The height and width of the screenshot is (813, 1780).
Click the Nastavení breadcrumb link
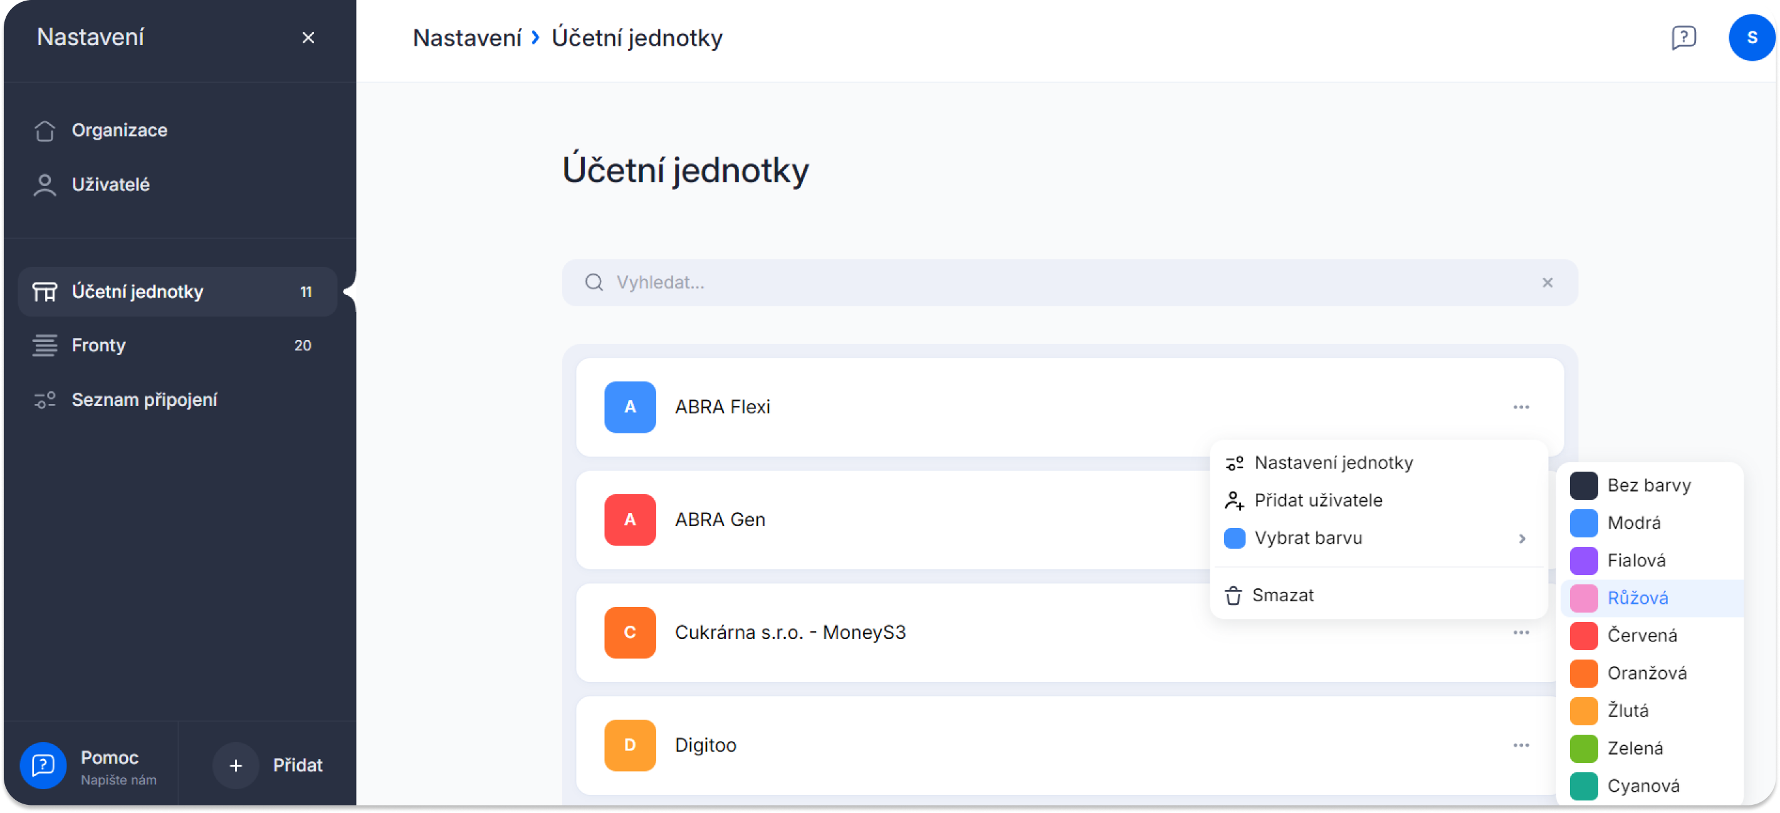pos(467,38)
